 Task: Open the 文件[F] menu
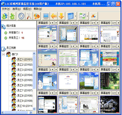coord(6,9)
